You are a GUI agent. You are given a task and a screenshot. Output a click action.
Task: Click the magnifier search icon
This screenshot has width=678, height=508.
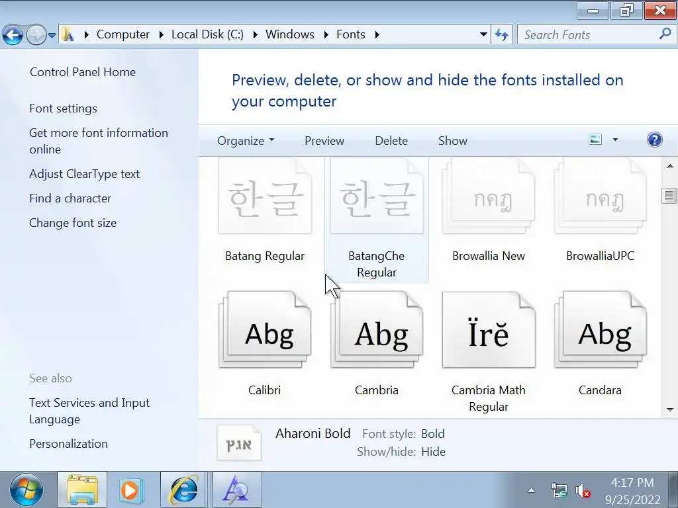(665, 34)
